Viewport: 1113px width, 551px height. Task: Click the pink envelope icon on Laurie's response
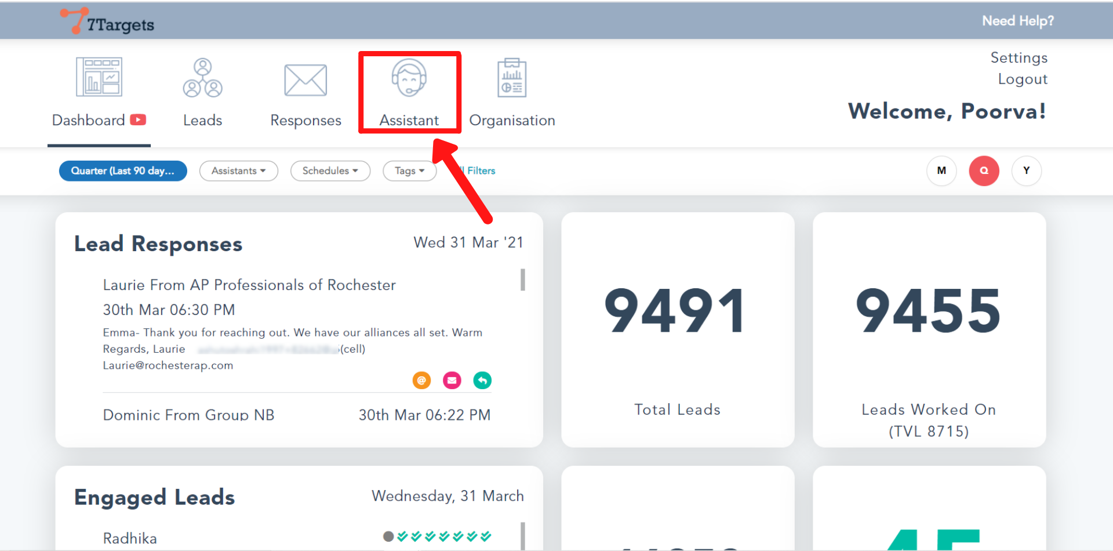[452, 380]
